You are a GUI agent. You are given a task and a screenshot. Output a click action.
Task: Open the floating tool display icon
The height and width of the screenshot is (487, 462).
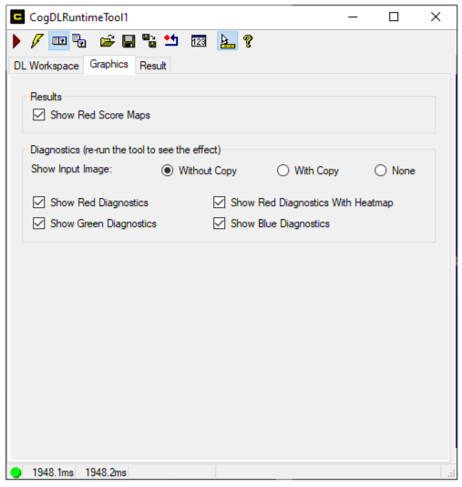[79, 41]
